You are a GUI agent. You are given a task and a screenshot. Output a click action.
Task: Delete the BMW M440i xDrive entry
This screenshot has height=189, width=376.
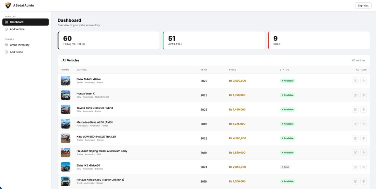[363, 81]
